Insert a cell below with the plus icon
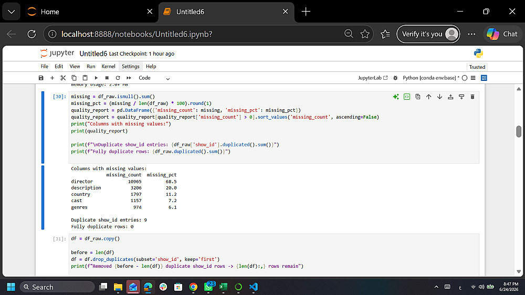The width and height of the screenshot is (525, 295). pos(52,78)
